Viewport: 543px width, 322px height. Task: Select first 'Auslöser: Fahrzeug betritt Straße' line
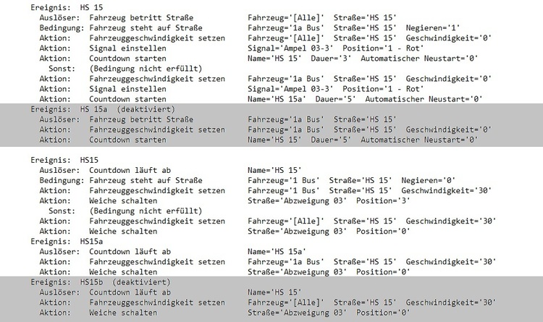pyautogui.click(x=218, y=17)
